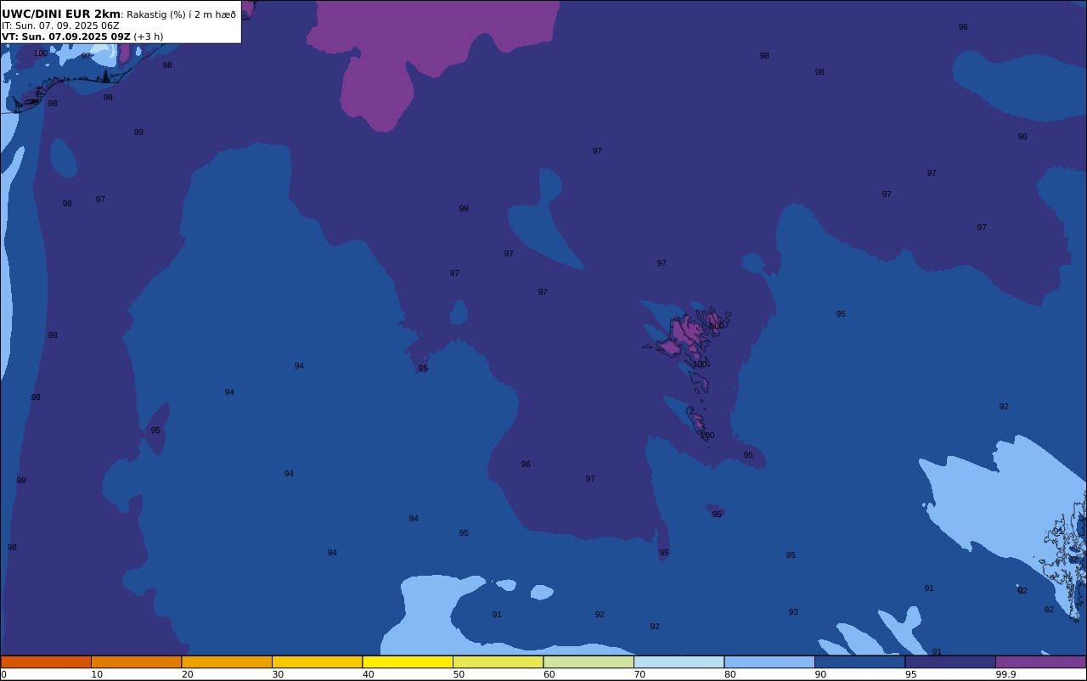The width and height of the screenshot is (1087, 681).
Task: Select the "10" tick label on the color bar
Action: click(97, 674)
